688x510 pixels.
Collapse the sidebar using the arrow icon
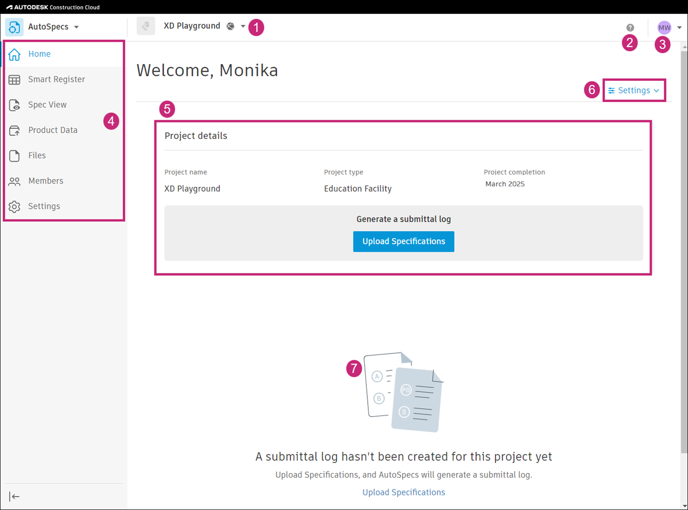tap(14, 496)
